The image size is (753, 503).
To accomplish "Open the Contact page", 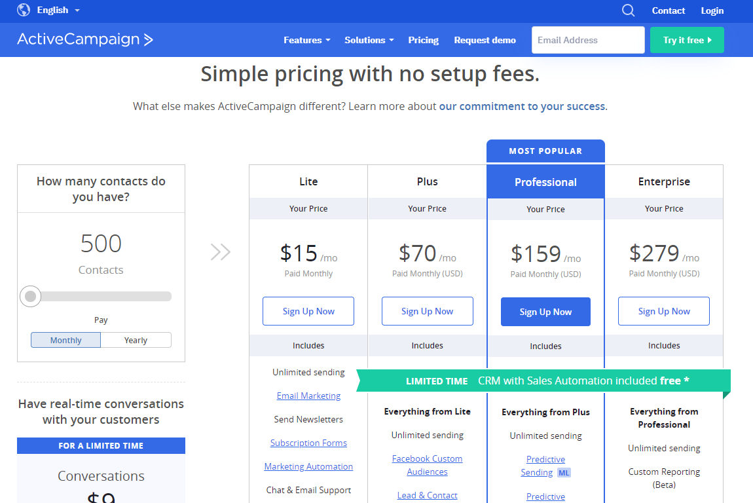I will (668, 10).
